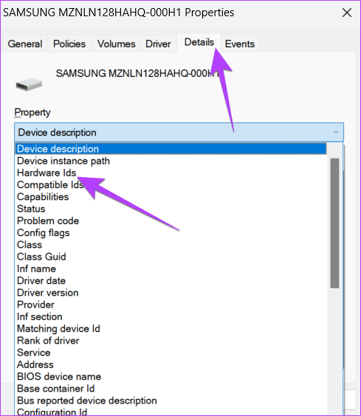
Task: Close the Properties dialog window
Action: (347, 13)
